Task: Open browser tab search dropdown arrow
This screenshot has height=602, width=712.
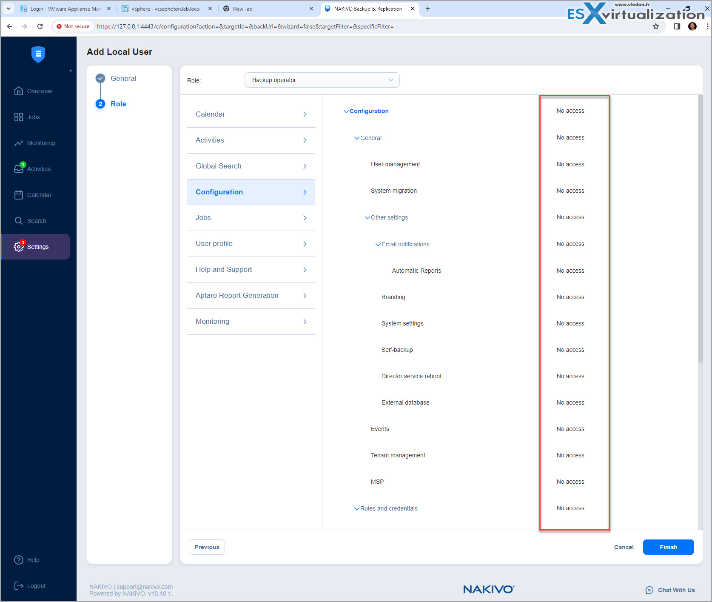Action: [x=9, y=9]
